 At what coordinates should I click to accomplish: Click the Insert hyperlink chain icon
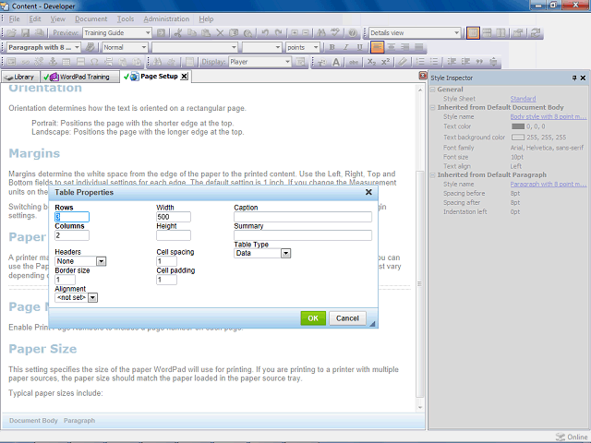[25, 62]
